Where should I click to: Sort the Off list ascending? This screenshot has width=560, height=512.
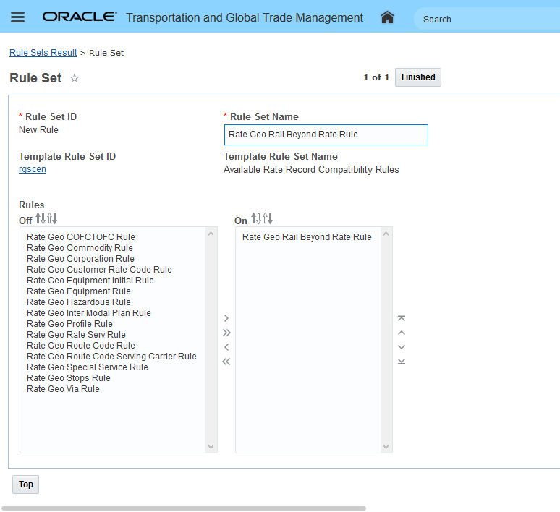41,218
